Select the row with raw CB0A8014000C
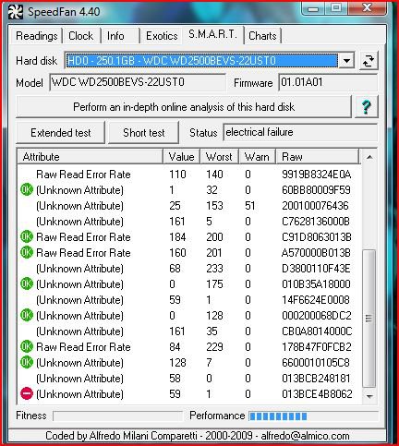 point(189,331)
